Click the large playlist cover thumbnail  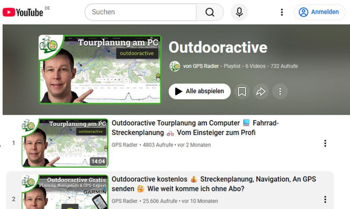pyautogui.click(x=100, y=69)
